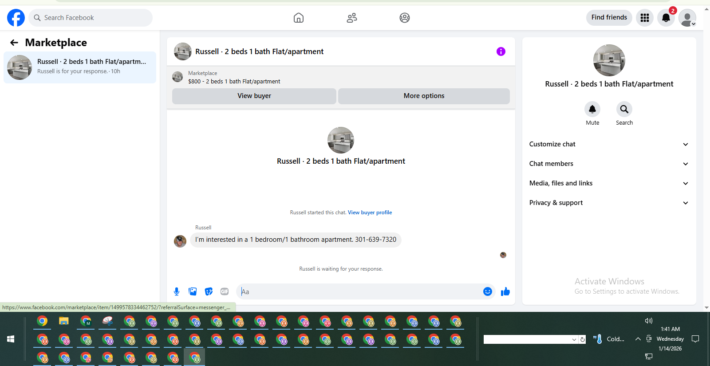Click the seen receipt avatar under the message

click(503, 255)
